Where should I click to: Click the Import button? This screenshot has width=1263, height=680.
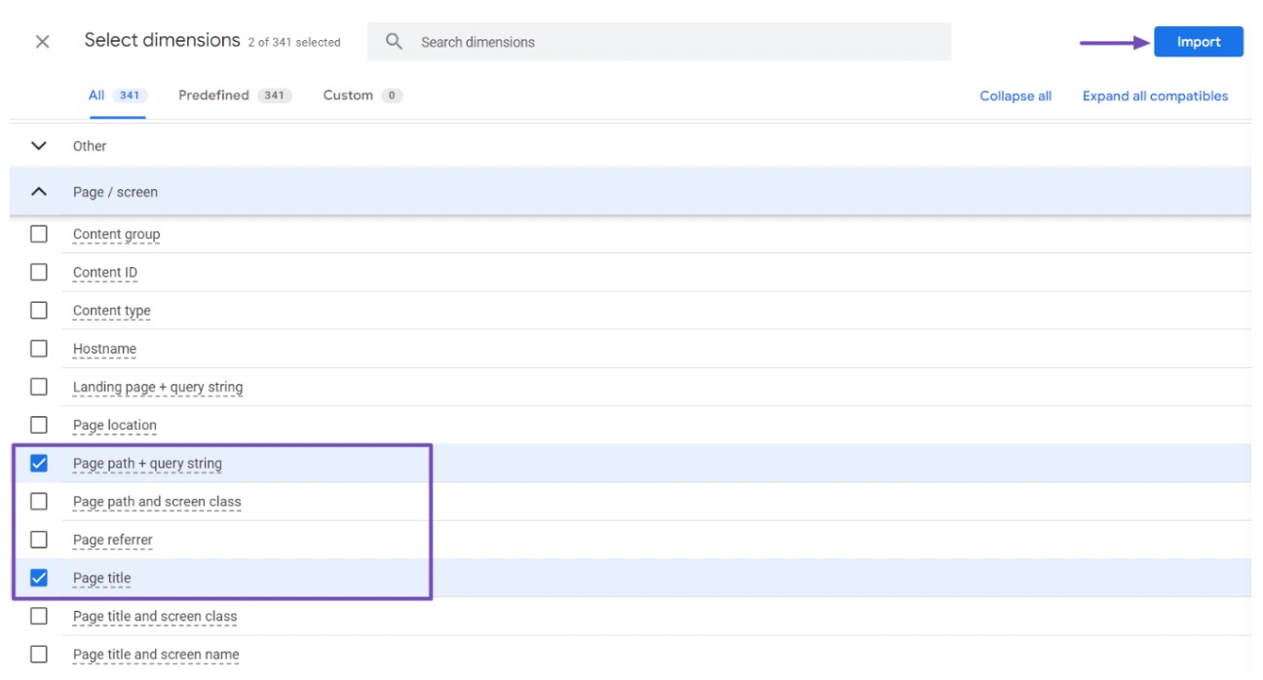1198,42
